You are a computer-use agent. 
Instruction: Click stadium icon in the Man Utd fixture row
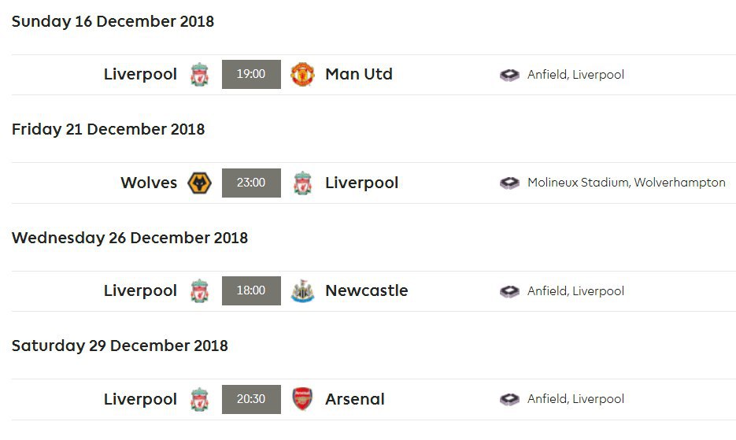pyautogui.click(x=509, y=75)
